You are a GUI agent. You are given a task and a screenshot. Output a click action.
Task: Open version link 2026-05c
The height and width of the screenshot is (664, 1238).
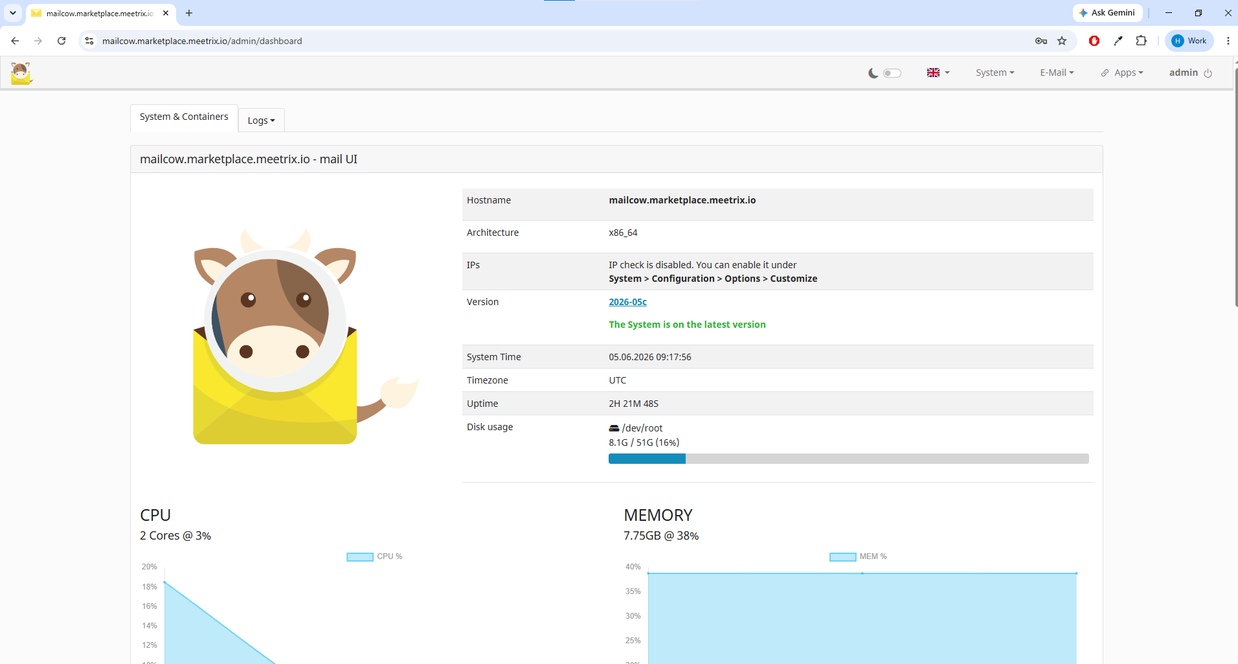(x=627, y=302)
